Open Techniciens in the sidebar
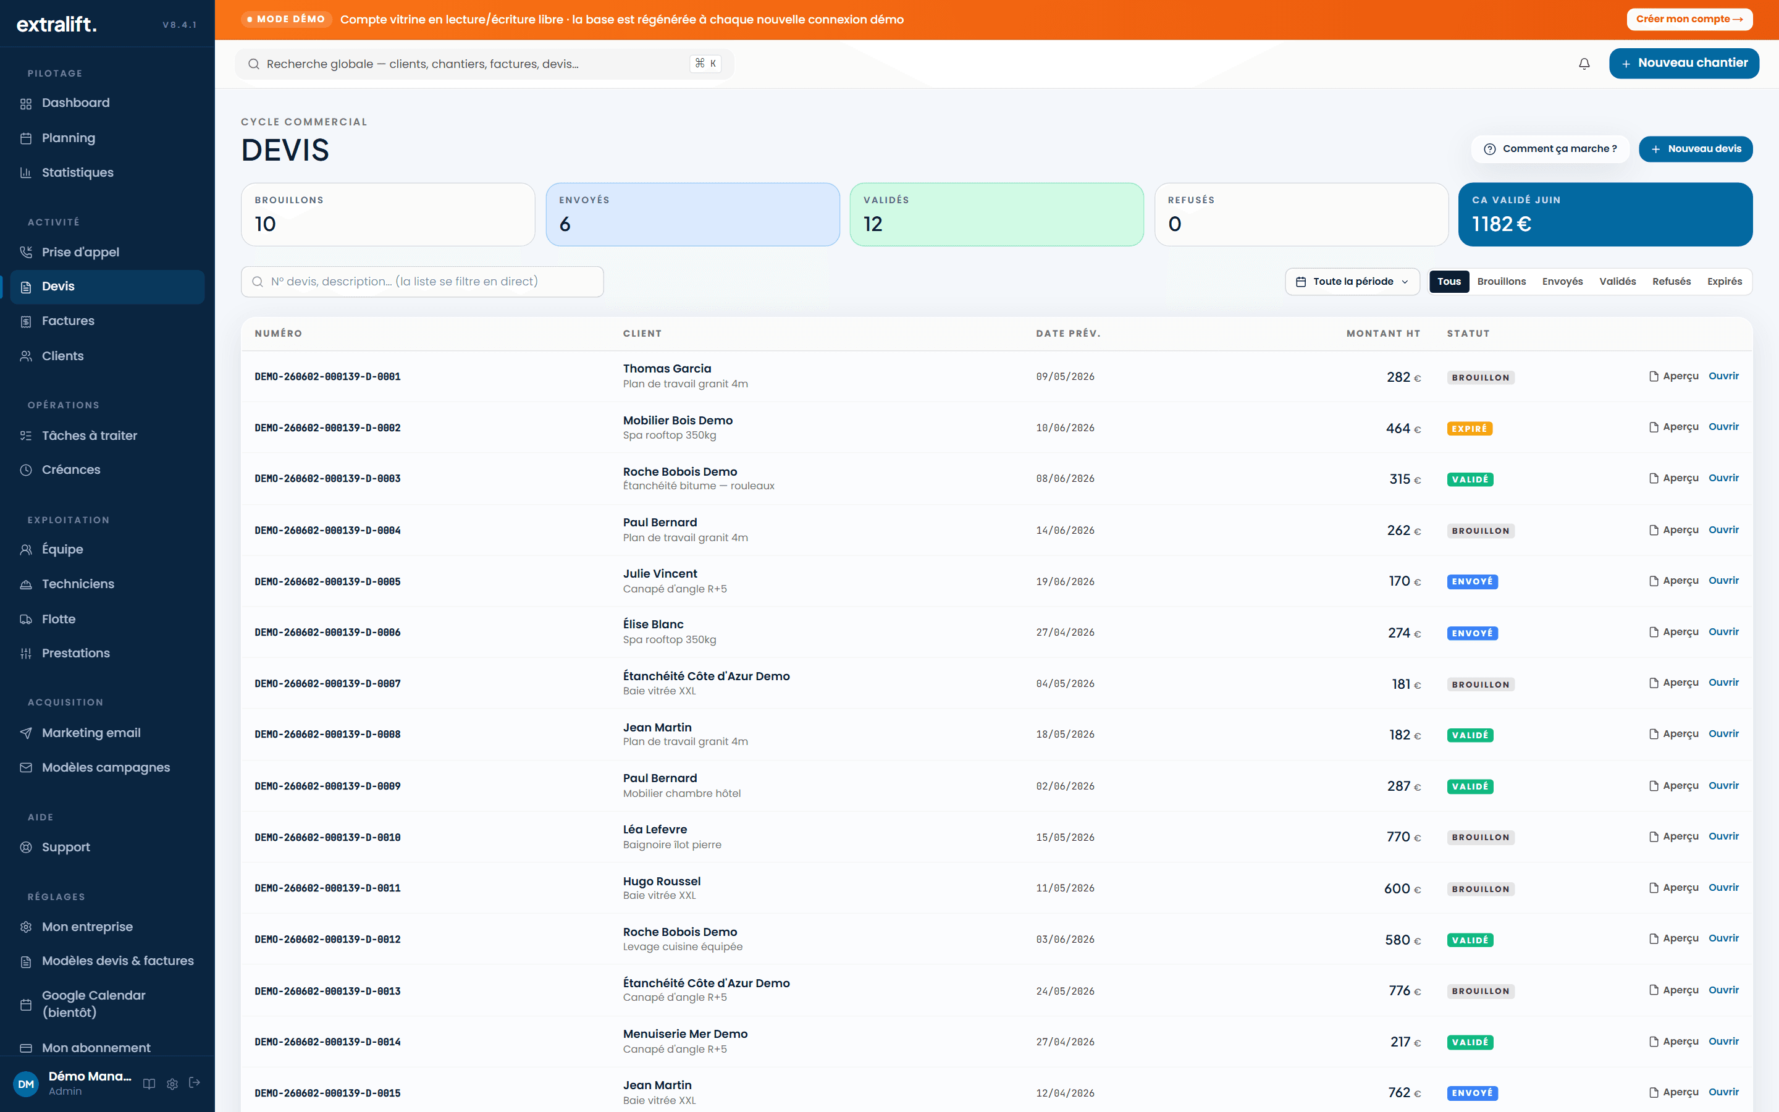This screenshot has height=1112, width=1779. 107,584
